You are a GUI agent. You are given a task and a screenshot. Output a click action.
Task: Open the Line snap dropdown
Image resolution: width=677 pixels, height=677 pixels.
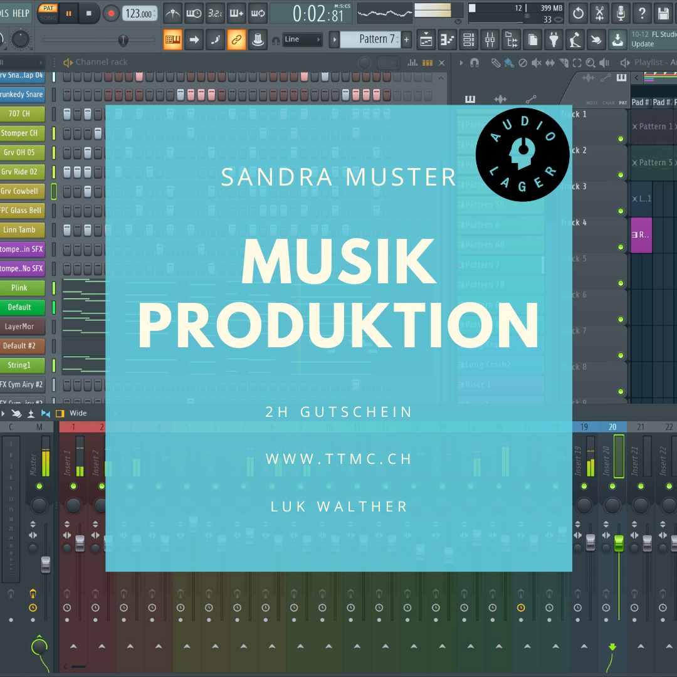click(x=302, y=39)
